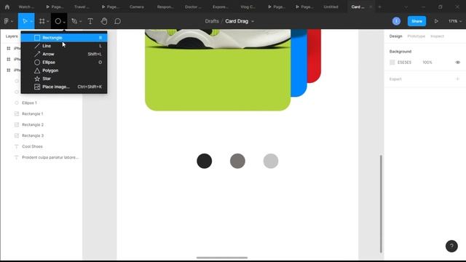This screenshot has width=466, height=262.
Task: Click the Background color swatch
Action: [392, 63]
